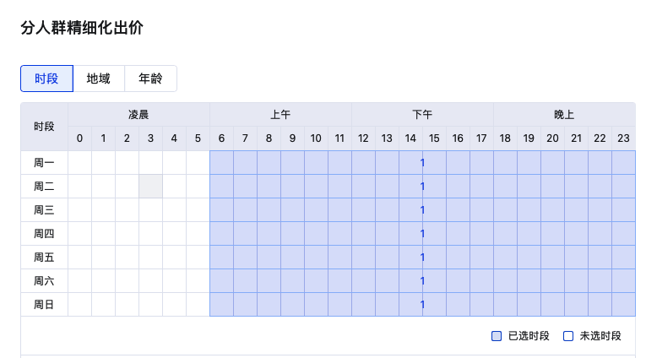This screenshot has height=358, width=646.
Task: Click the 已选时段 legend square icon
Action: (497, 336)
